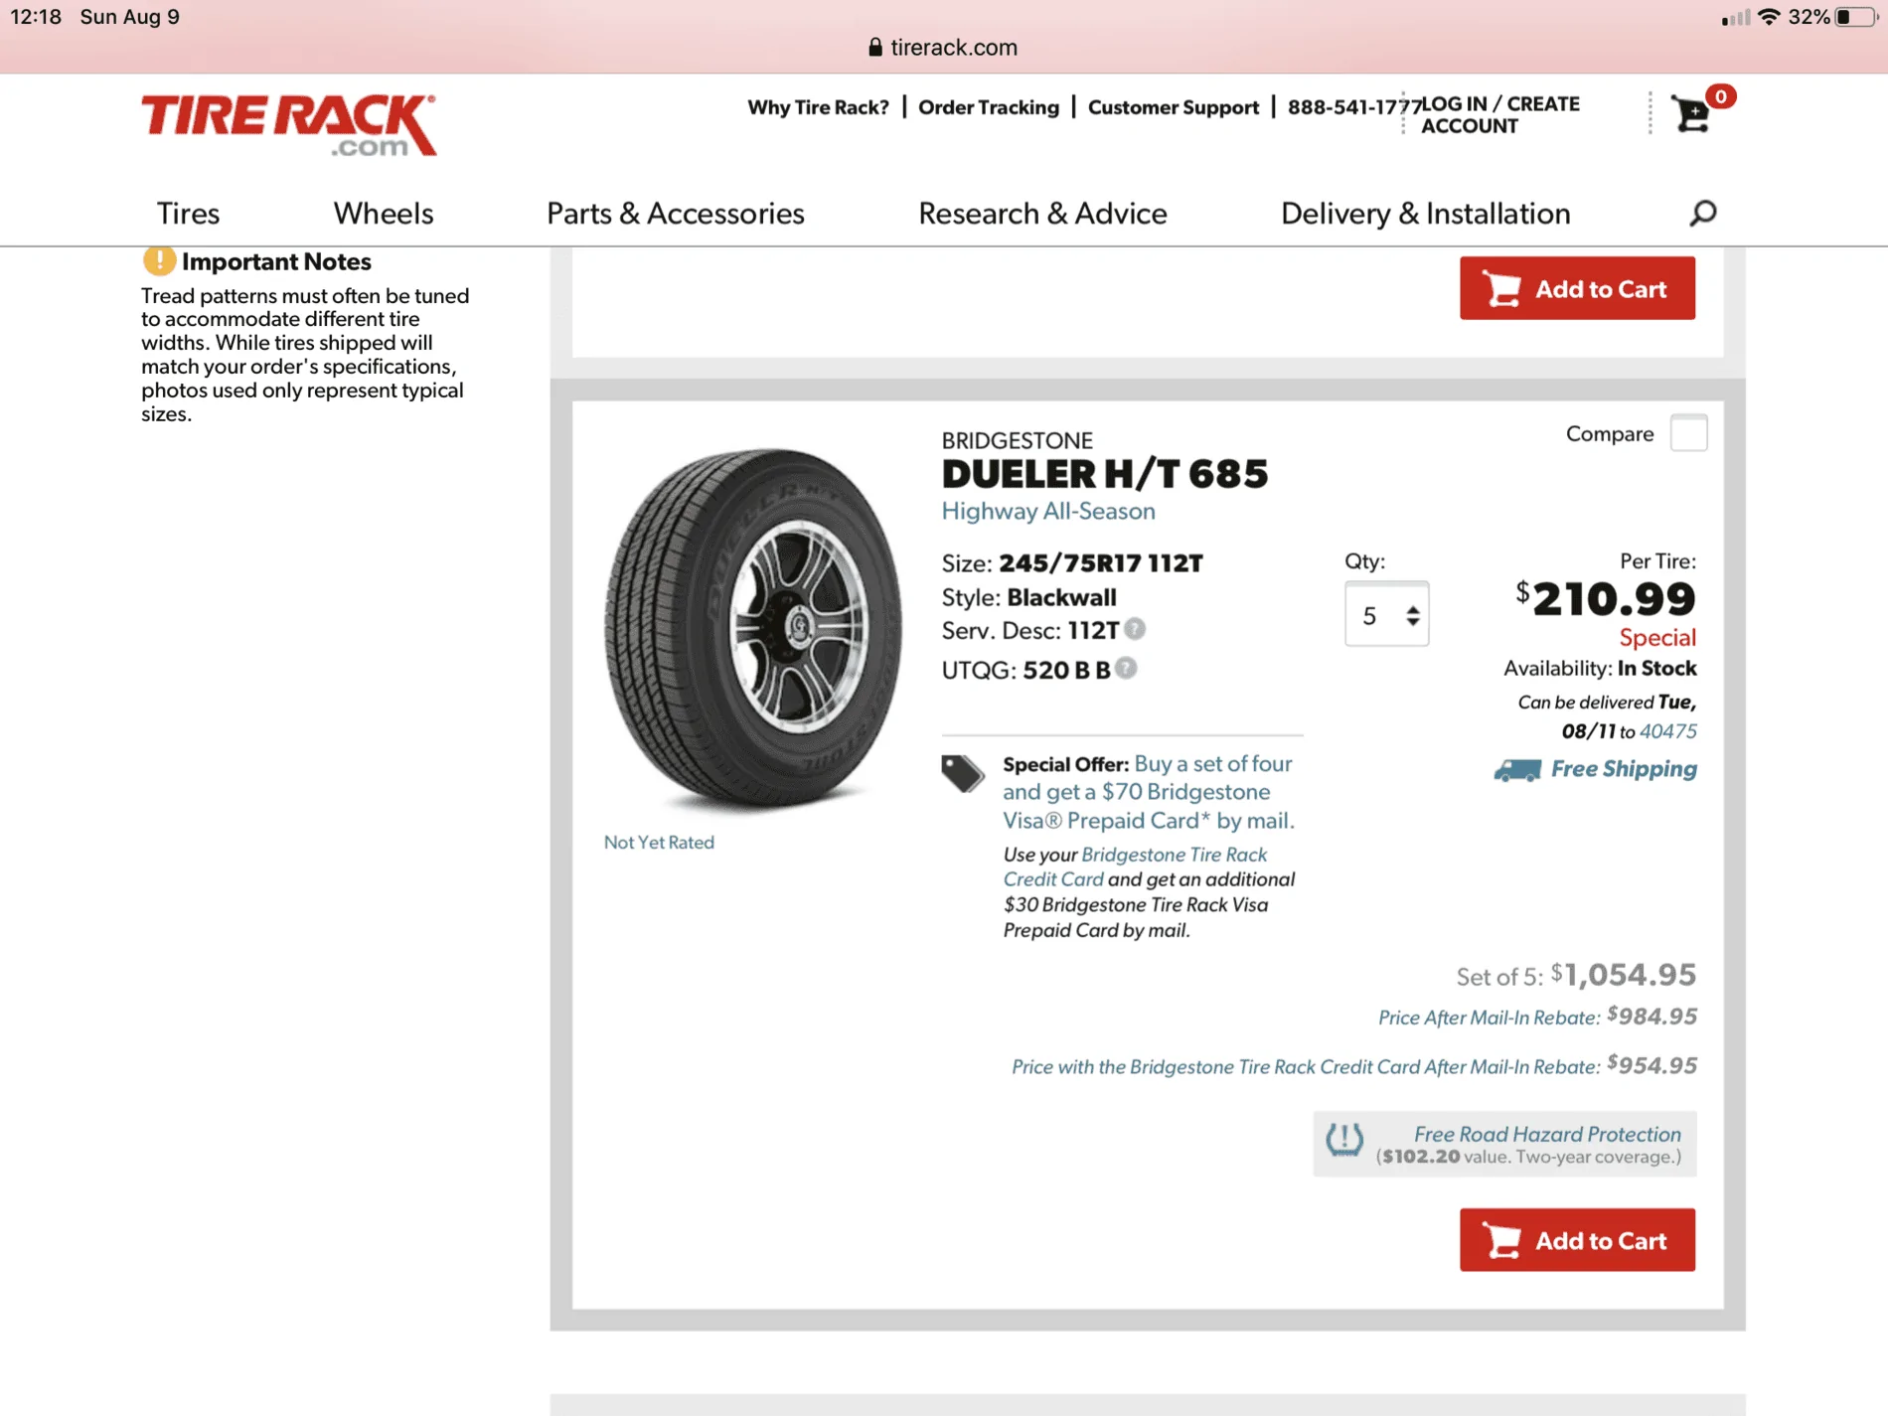
Task: Click the Availability: In Stock text
Action: 1600,668
